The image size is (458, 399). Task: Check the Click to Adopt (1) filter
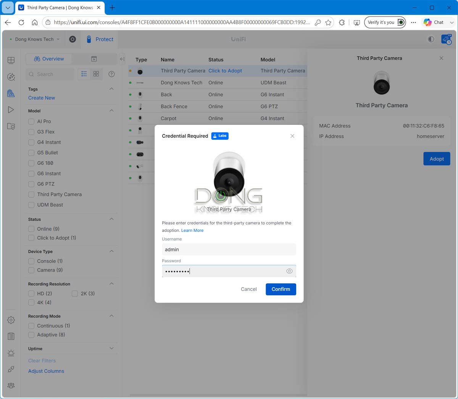tap(31, 238)
